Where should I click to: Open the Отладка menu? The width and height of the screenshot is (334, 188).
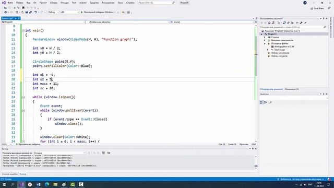tap(64, 3)
